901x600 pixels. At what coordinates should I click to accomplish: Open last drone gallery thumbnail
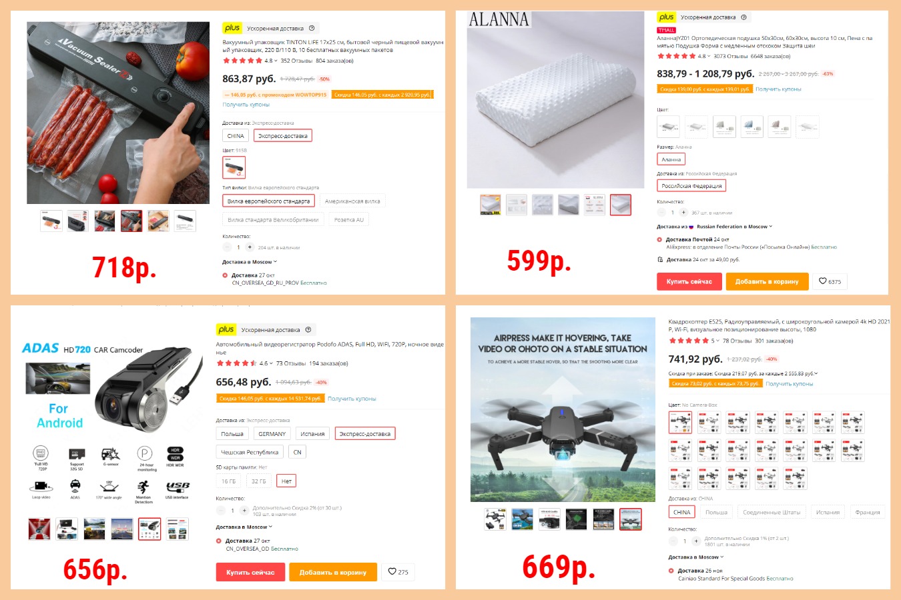click(x=631, y=519)
